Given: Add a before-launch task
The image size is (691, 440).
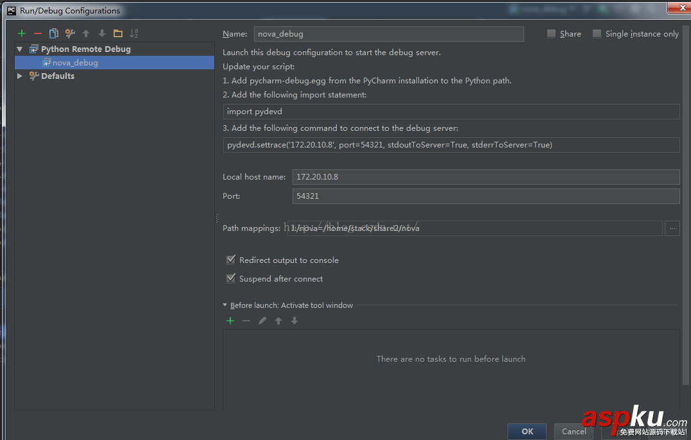Looking at the screenshot, I should [230, 320].
